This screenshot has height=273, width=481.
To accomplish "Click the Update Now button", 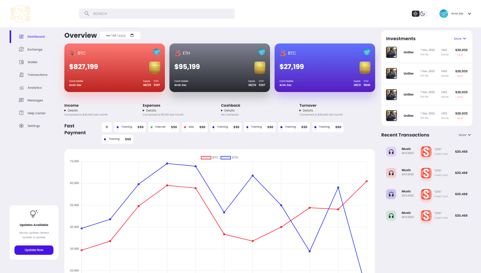I will point(34,250).
